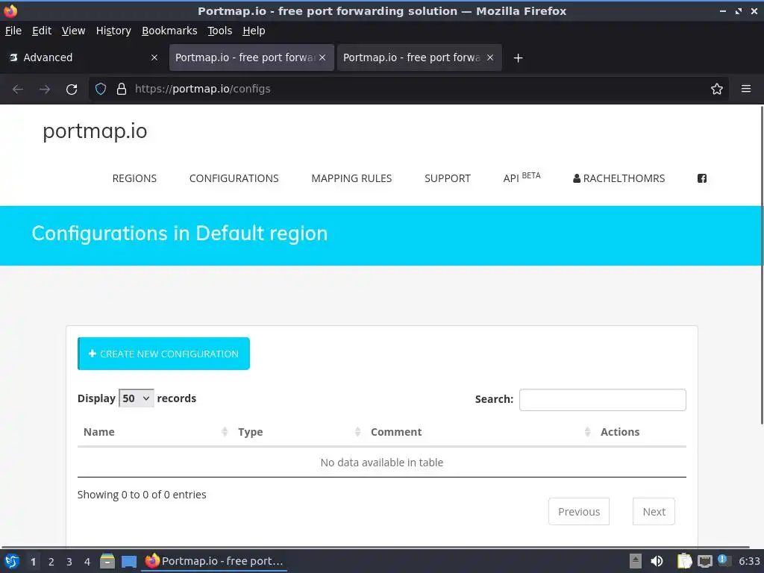Click the URL address bar

pyautogui.click(x=410, y=90)
